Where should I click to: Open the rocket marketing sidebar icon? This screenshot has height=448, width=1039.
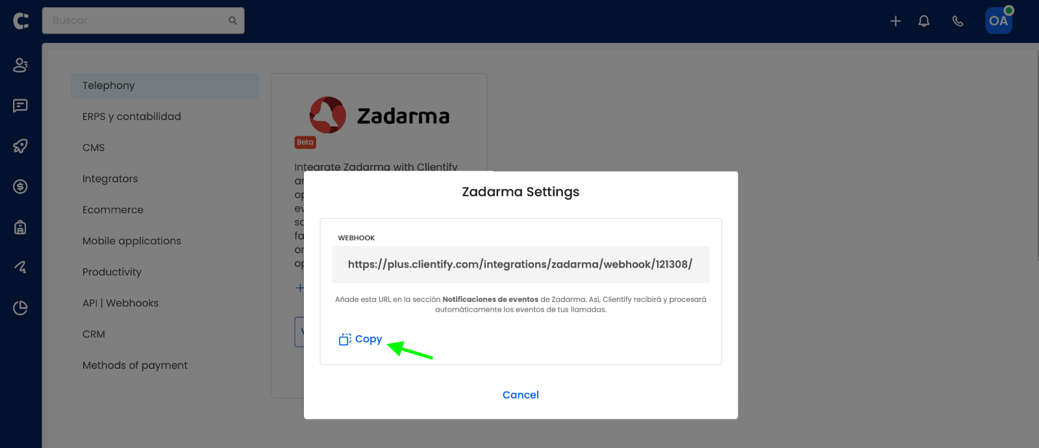click(21, 146)
